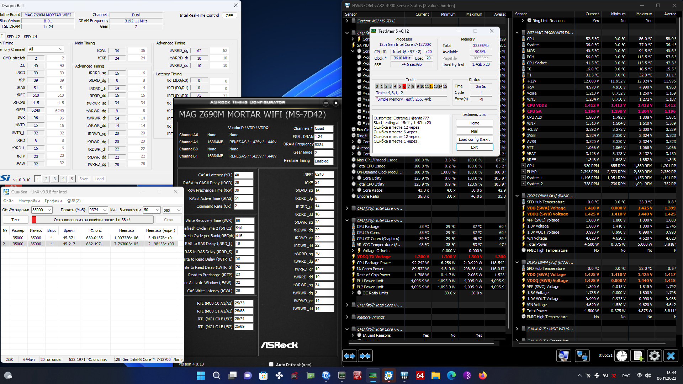The width and height of the screenshot is (683, 384).
Task: Click Объём задачи input field
Action: (x=39, y=210)
